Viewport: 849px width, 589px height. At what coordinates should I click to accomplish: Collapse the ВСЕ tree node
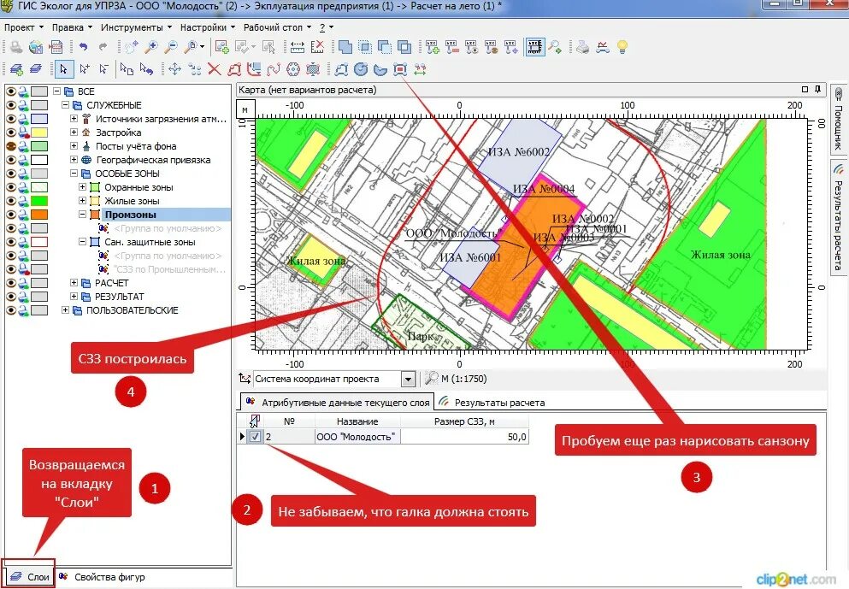[x=56, y=91]
